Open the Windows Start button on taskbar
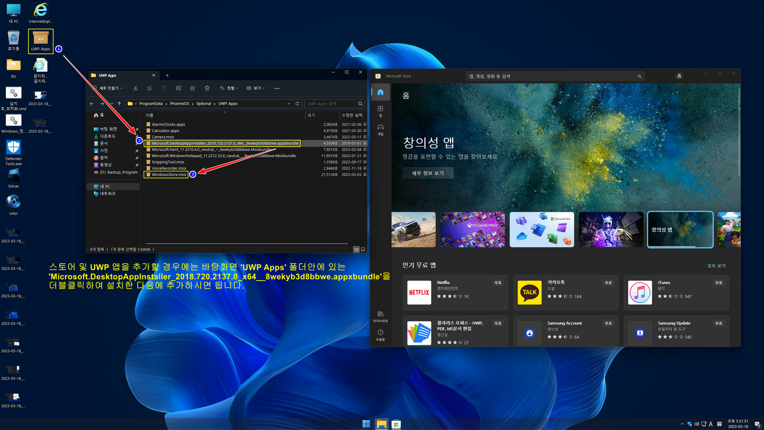 pos(366,424)
